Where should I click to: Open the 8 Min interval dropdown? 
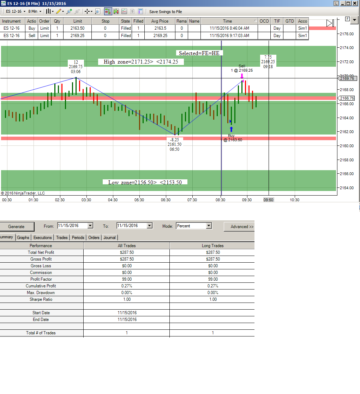[x=35, y=11]
